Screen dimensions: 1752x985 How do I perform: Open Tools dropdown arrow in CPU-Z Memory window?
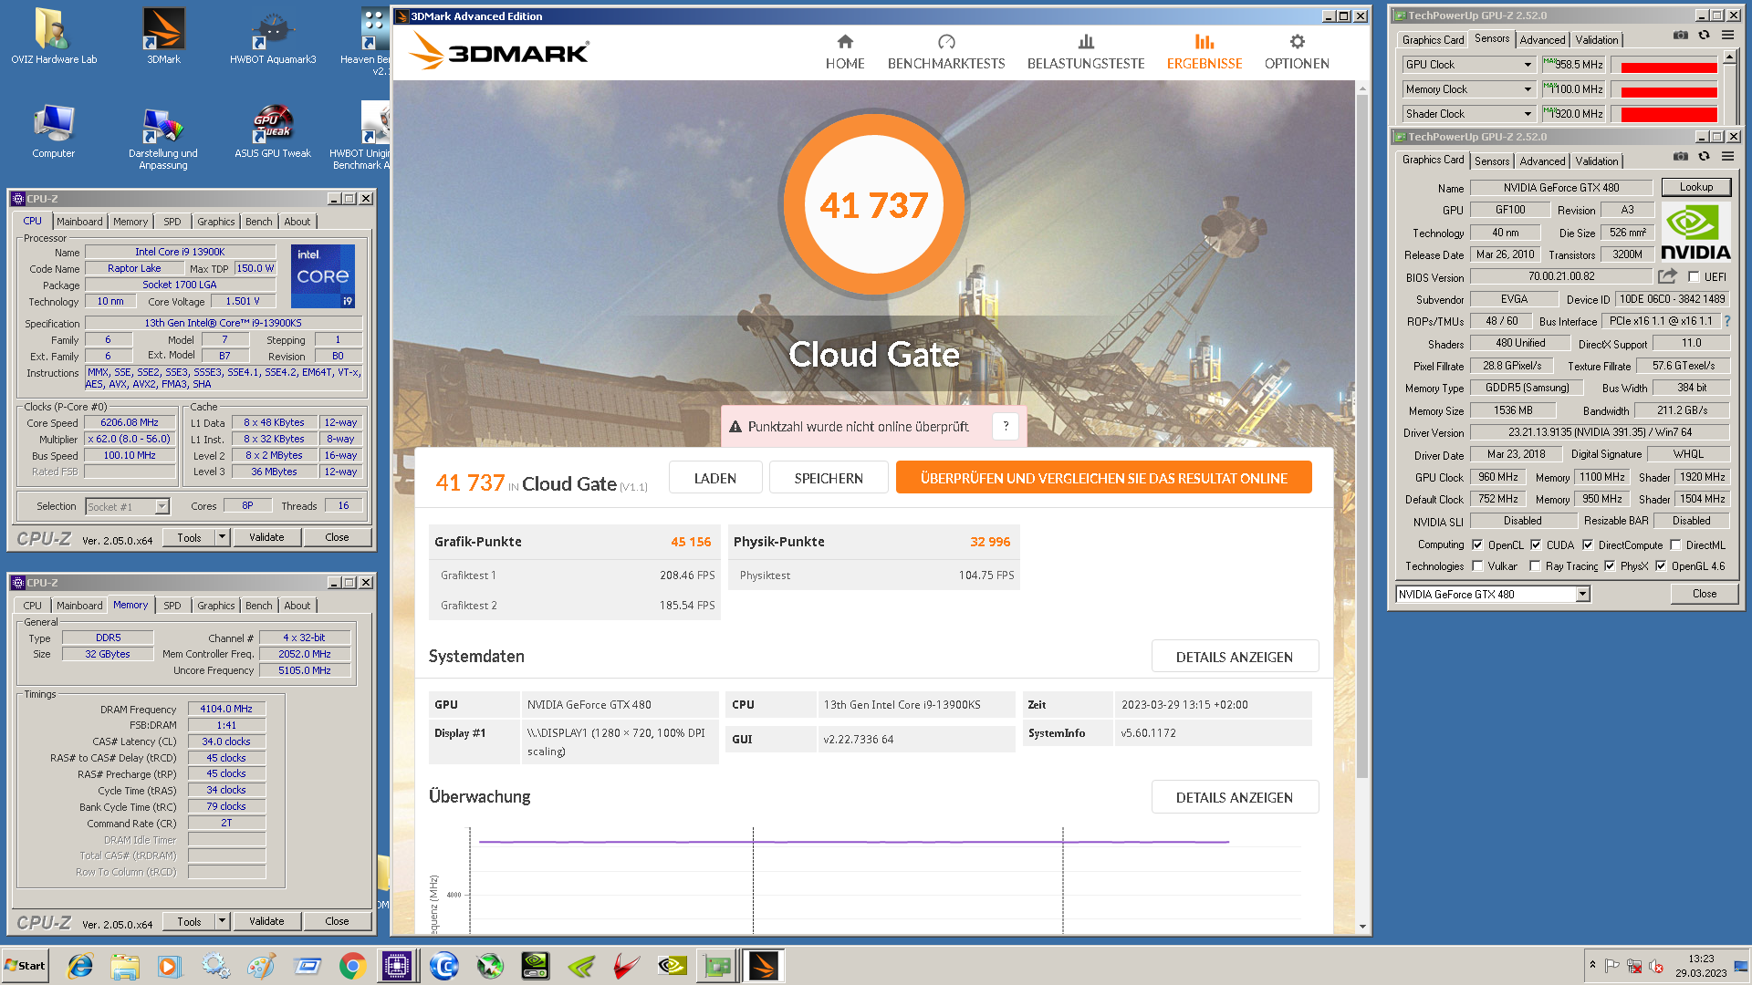click(222, 921)
